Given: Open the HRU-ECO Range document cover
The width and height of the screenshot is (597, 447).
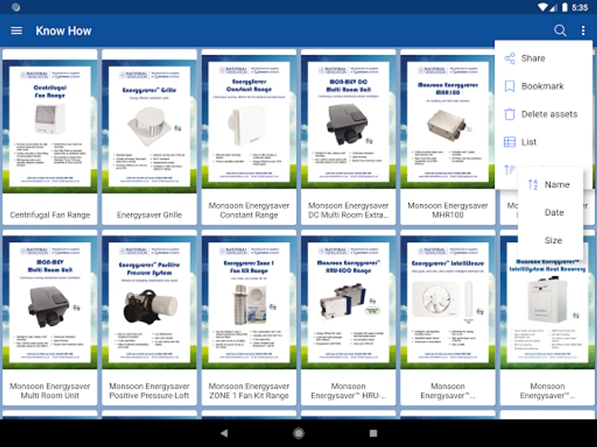Looking at the screenshot, I should click(348, 302).
